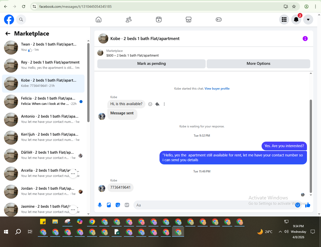
Task: Install app icon in address bar
Action: click(286, 7)
